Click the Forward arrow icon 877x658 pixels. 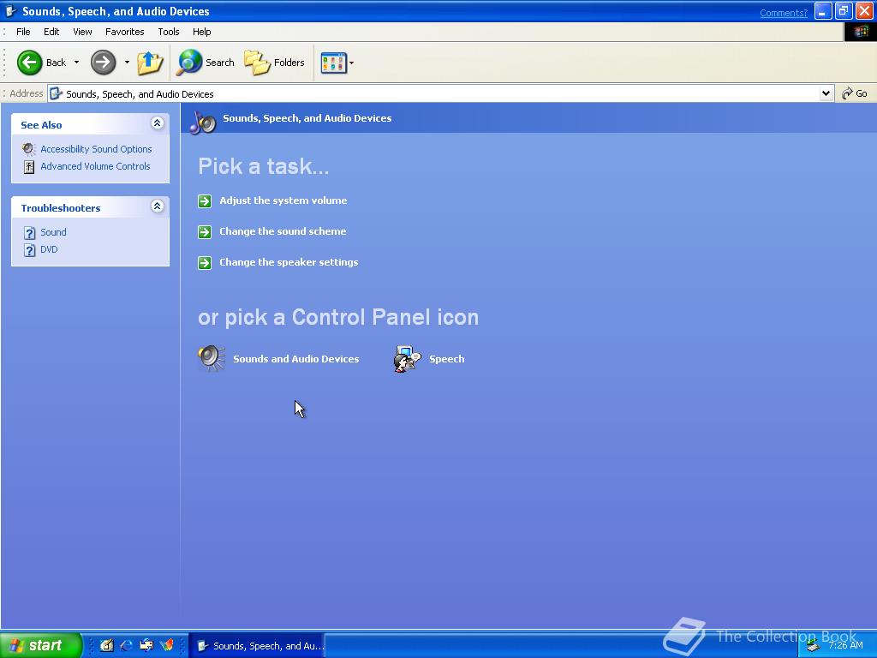coord(103,62)
